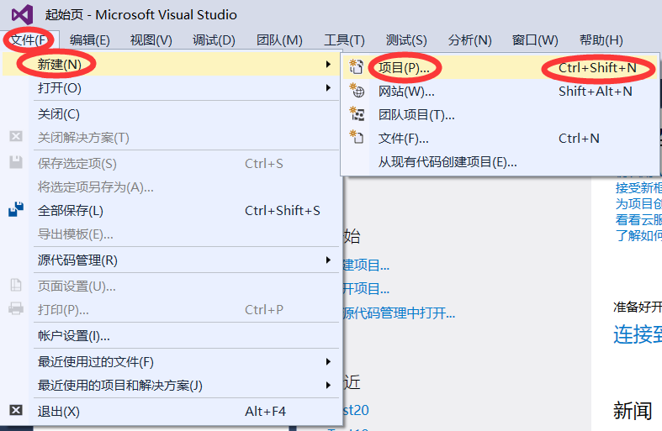Open 帐户设置(I)... from the menu

point(171,336)
